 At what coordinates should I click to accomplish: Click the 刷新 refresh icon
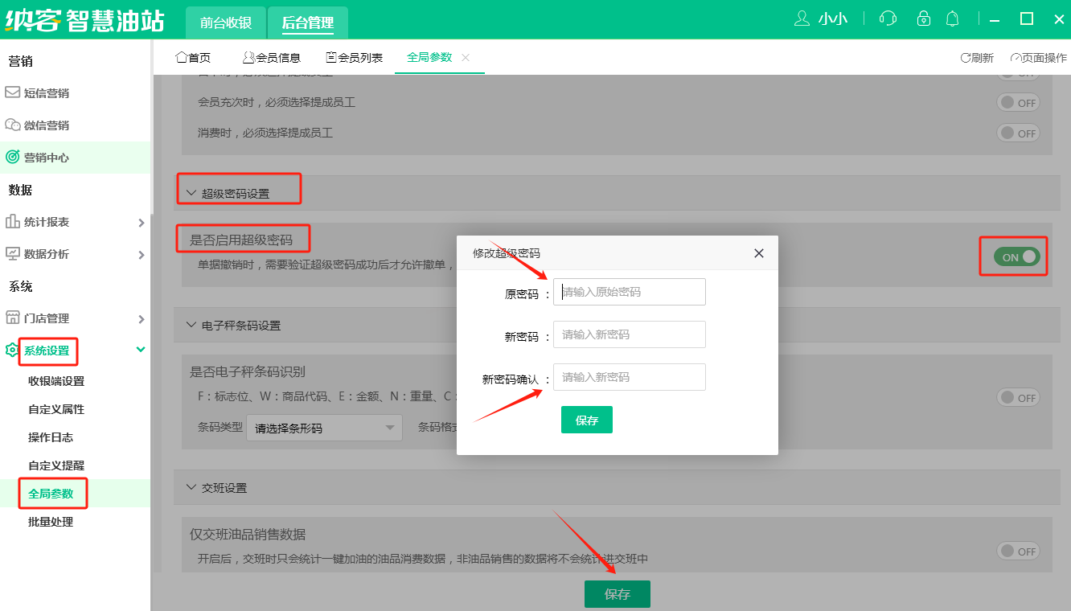tap(977, 58)
